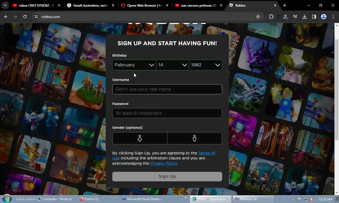339x203 pixels.
Task: Close the robox CNFZ DTHCBZ YouTube tab
Action: pyautogui.click(x=59, y=5)
